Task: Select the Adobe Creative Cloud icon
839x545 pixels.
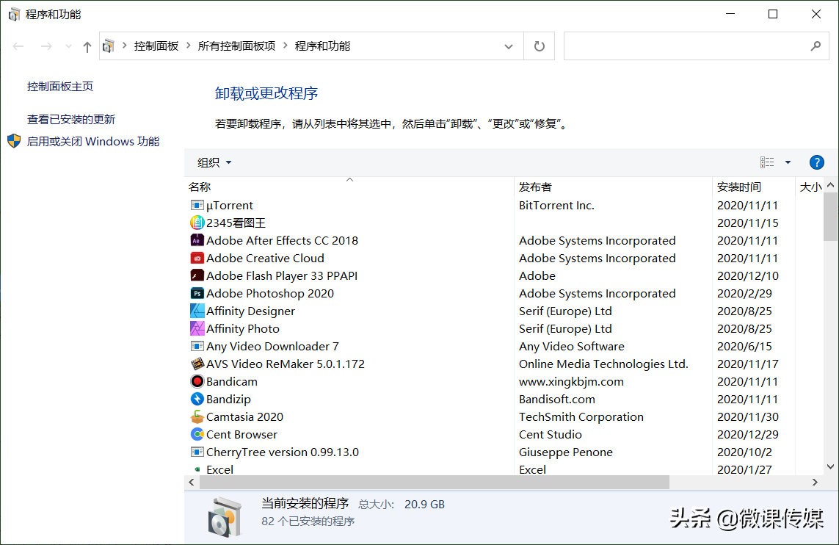Action: (196, 258)
